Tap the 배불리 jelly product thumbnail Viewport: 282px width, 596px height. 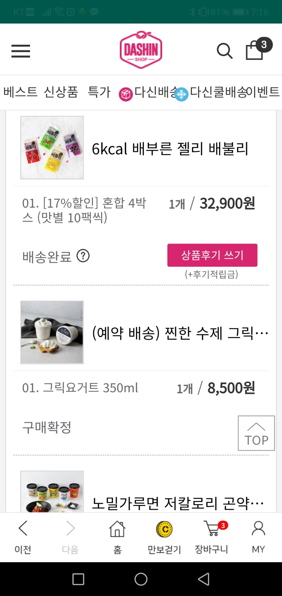[52, 147]
